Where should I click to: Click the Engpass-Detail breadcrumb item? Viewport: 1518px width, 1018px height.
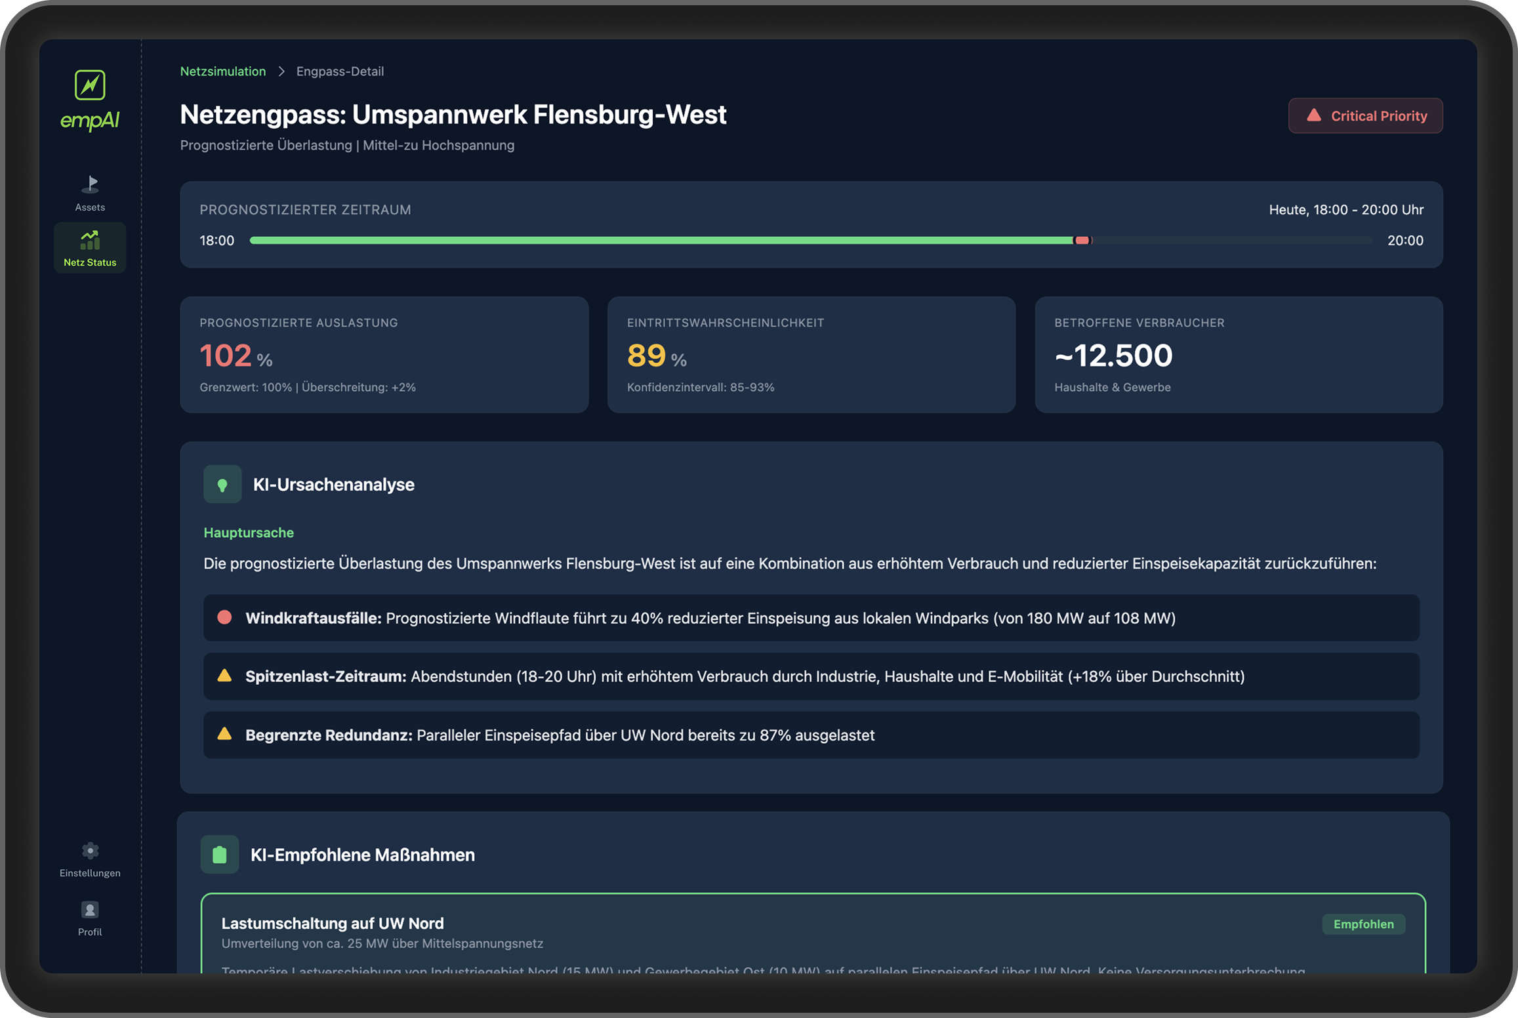coord(340,71)
